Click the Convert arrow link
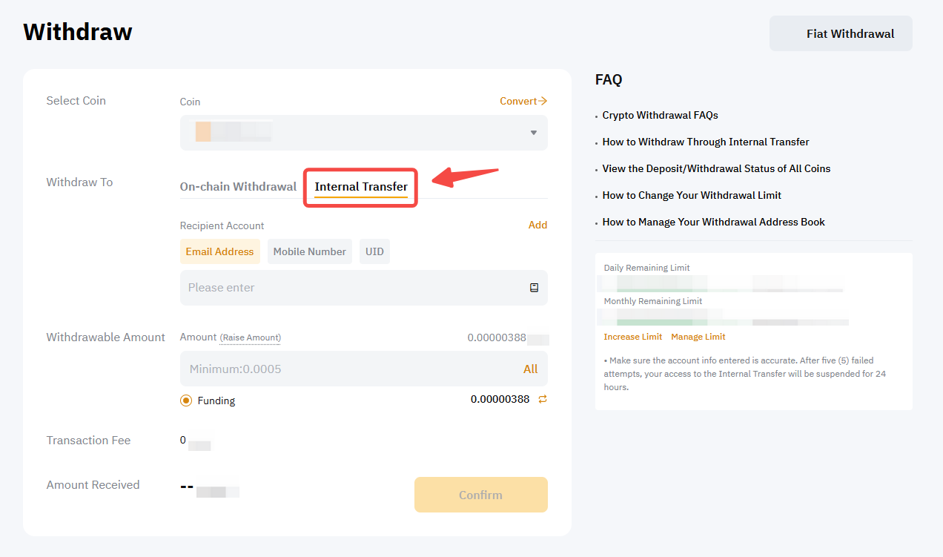 click(523, 101)
